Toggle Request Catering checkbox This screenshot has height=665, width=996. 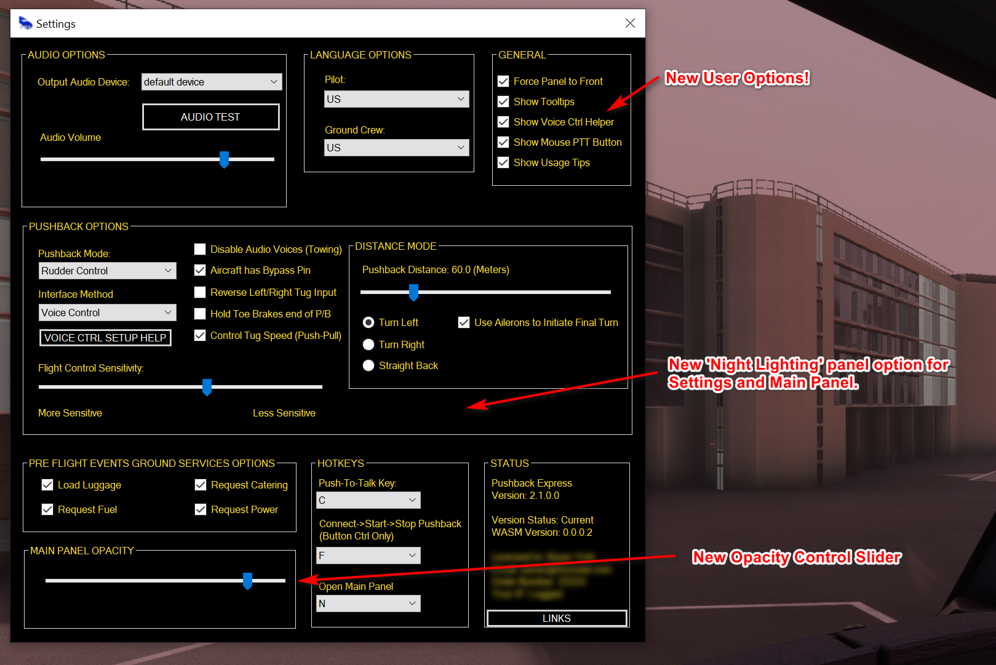(201, 485)
